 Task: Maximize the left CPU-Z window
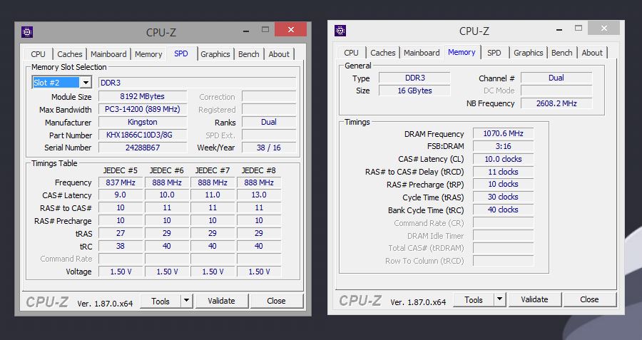tap(265, 29)
